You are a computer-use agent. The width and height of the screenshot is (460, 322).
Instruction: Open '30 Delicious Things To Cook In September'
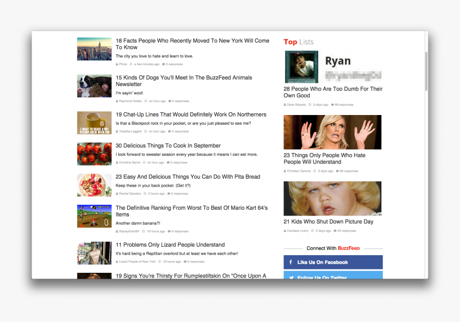click(x=168, y=145)
